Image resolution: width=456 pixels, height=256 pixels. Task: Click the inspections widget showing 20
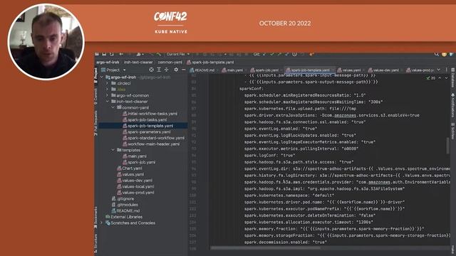430,78
